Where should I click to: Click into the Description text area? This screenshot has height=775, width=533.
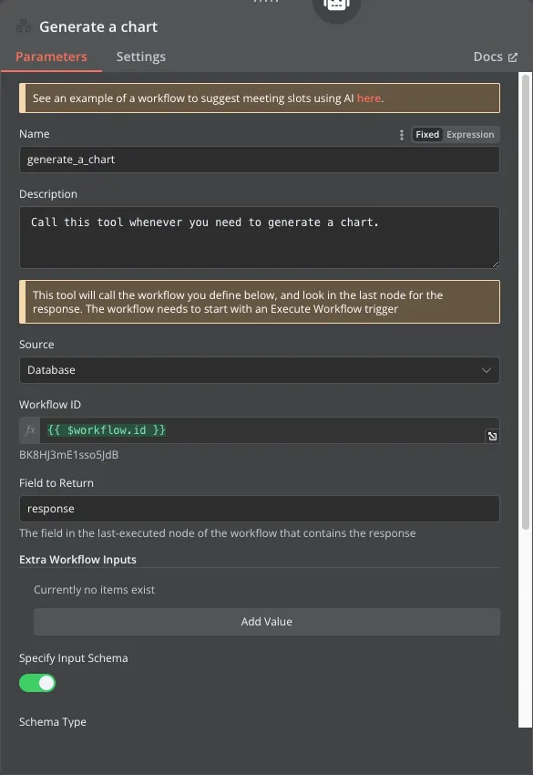coord(260,238)
